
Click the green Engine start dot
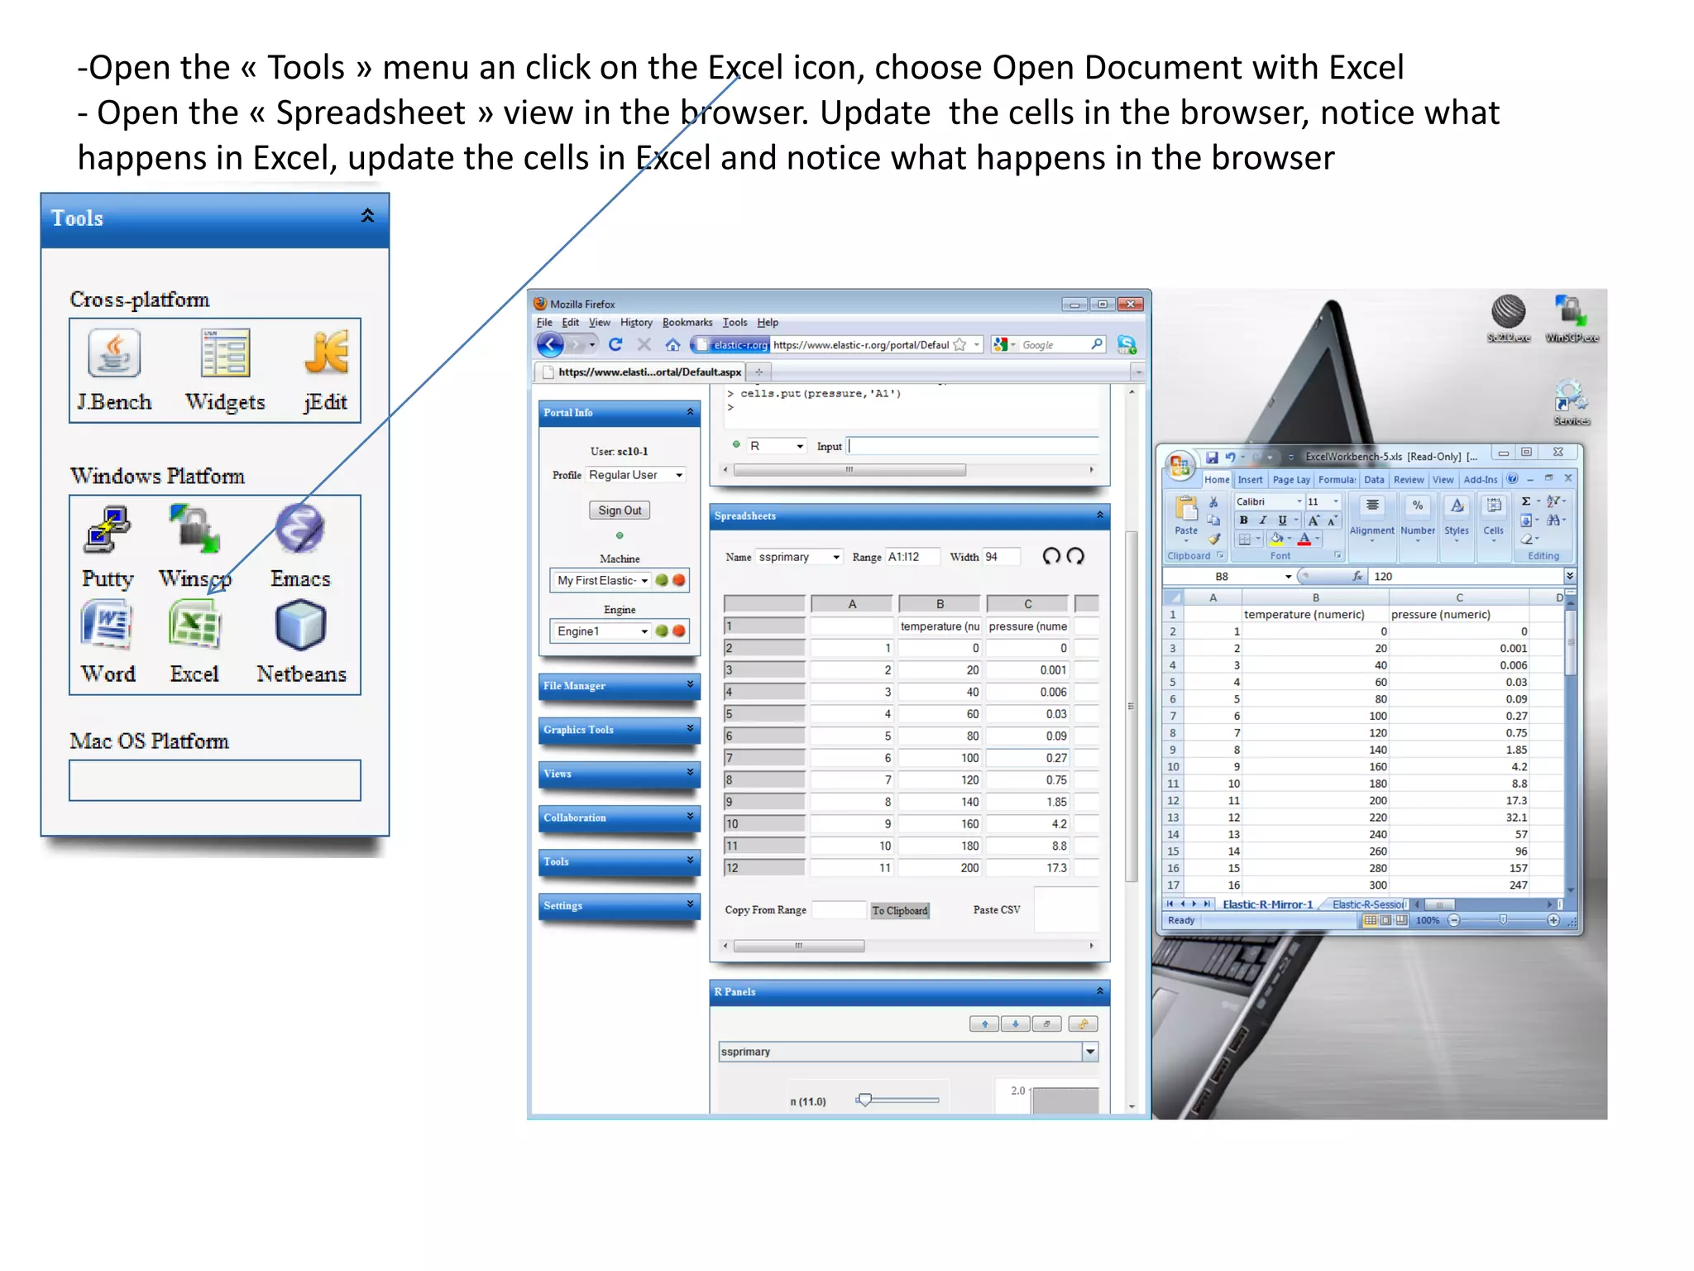pyautogui.click(x=662, y=631)
